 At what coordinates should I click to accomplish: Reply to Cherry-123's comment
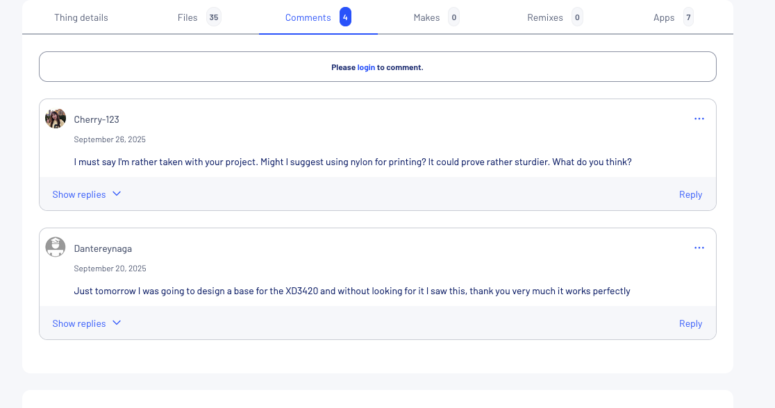[690, 194]
